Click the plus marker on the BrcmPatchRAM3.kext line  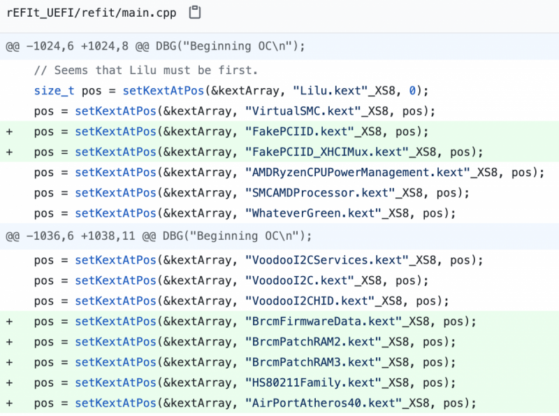tap(9, 362)
